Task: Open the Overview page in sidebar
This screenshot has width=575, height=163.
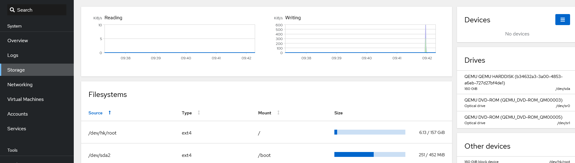Action: [18, 41]
